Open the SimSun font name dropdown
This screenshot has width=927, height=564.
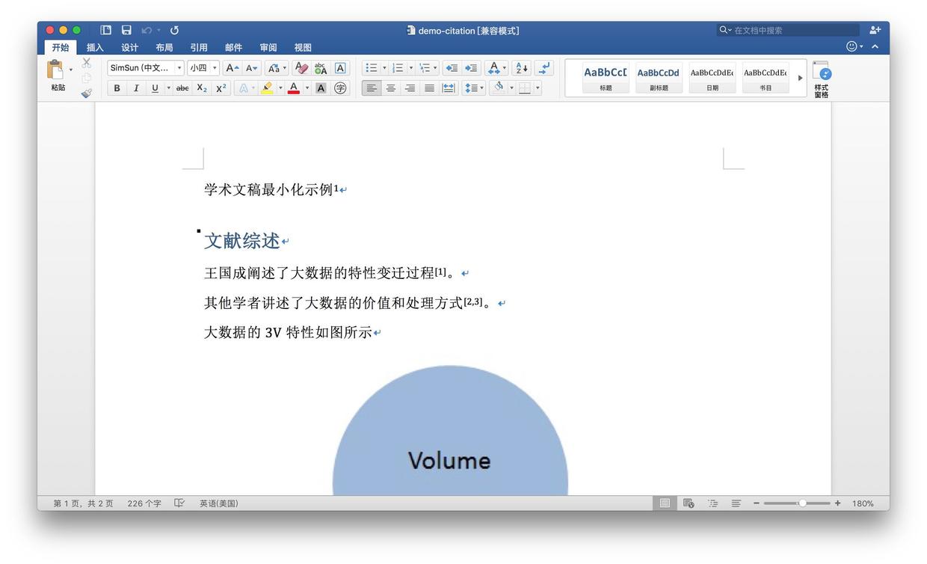[x=179, y=68]
